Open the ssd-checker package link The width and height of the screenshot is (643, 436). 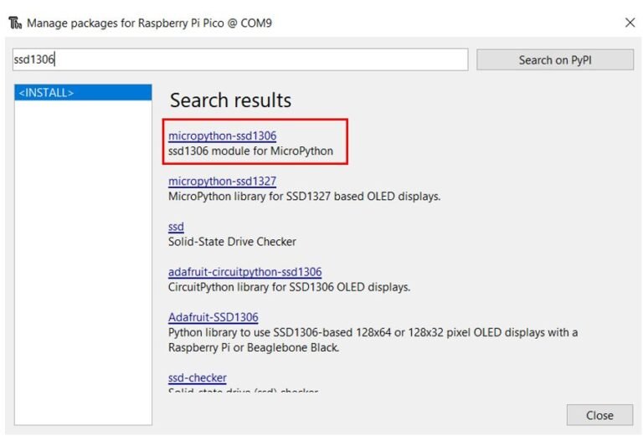[197, 377]
